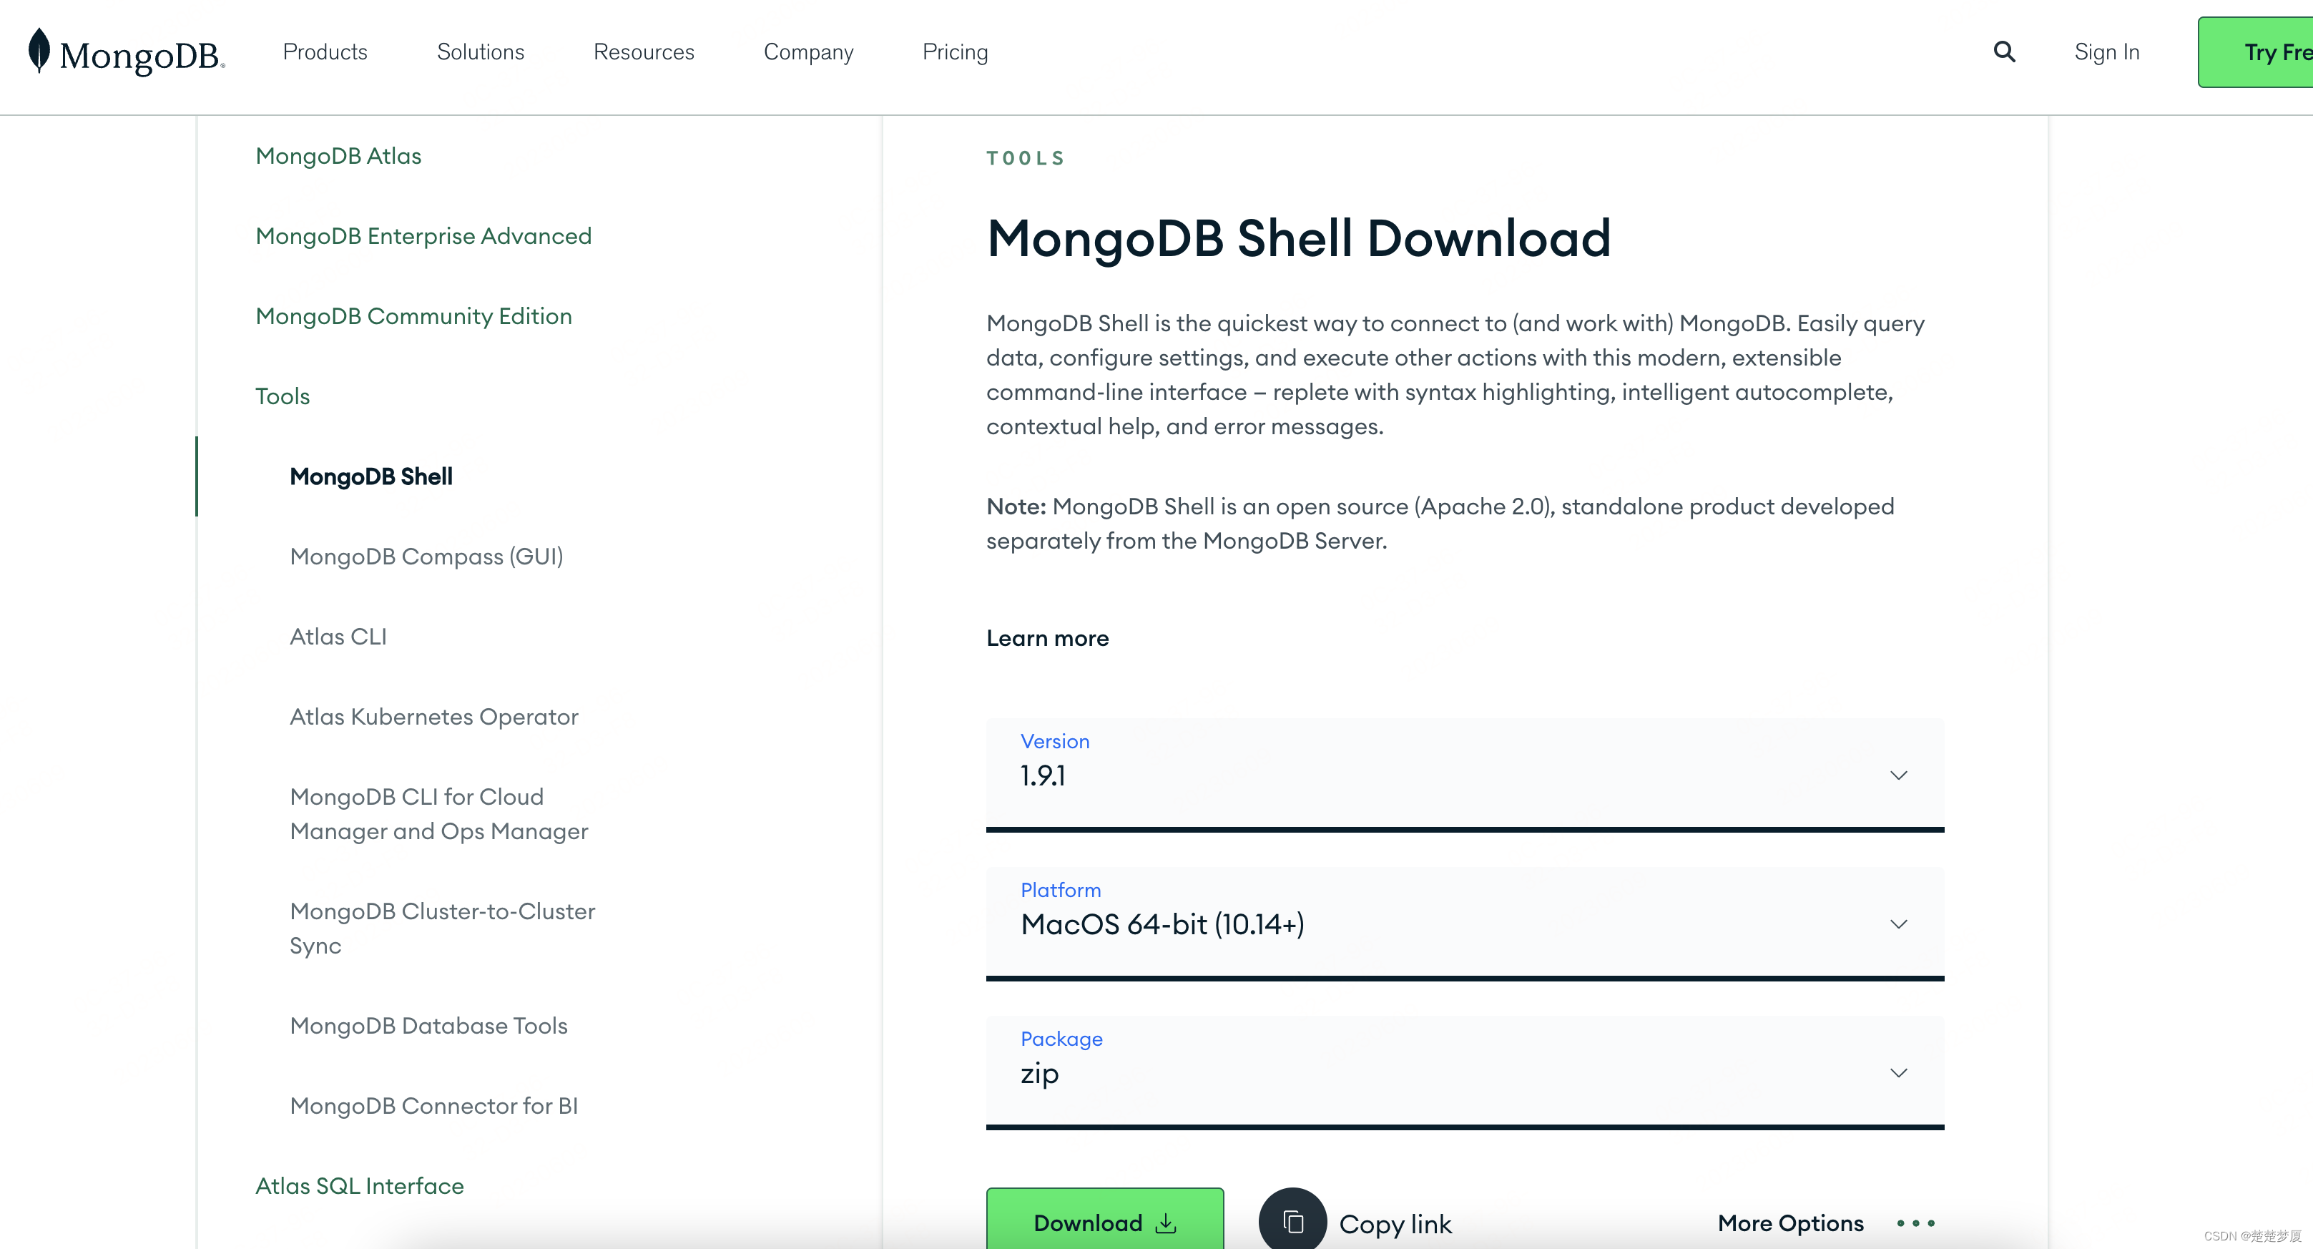Select MongoDB Enterprise Advanced in sidebar
Viewport: 2313px width, 1249px height.
424,236
